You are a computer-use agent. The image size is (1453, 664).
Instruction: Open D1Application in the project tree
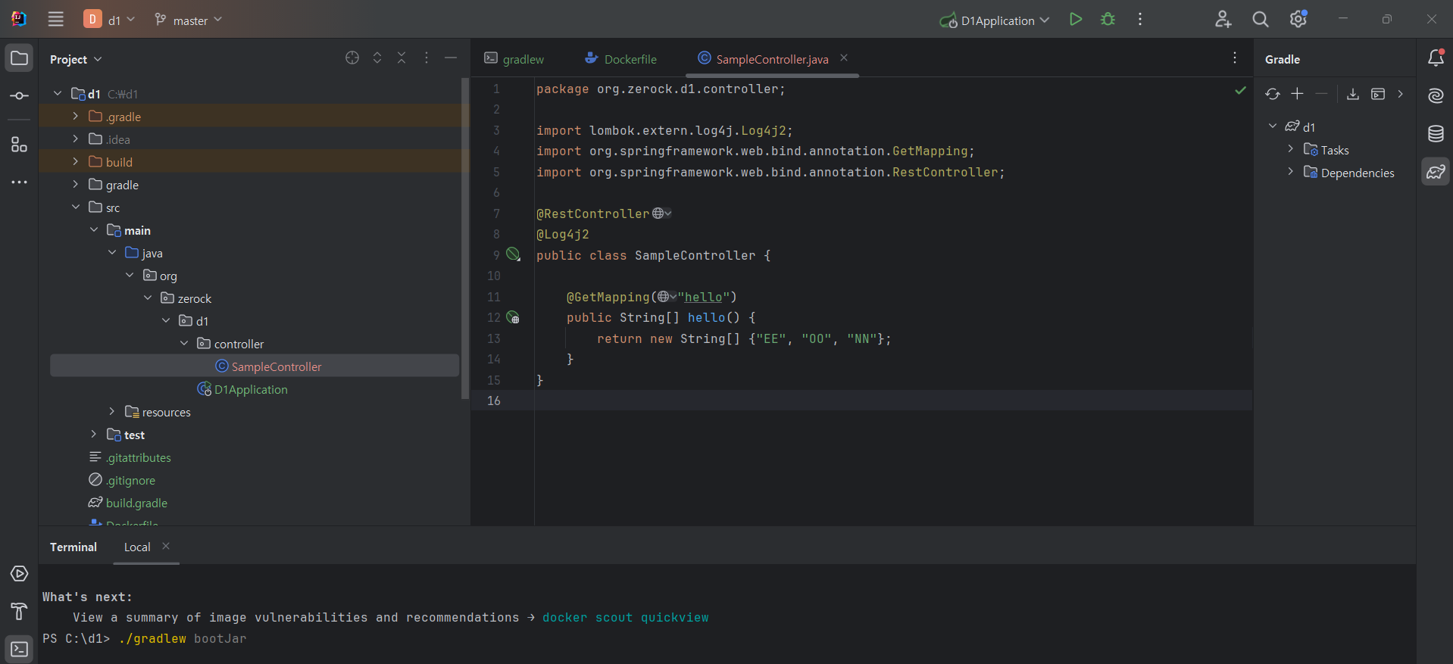pyautogui.click(x=250, y=390)
